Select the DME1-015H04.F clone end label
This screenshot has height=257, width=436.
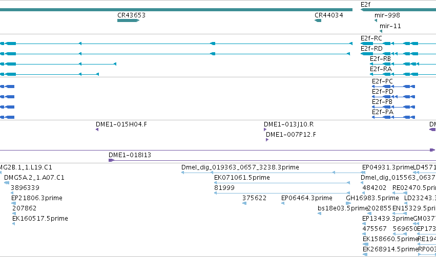(121, 124)
